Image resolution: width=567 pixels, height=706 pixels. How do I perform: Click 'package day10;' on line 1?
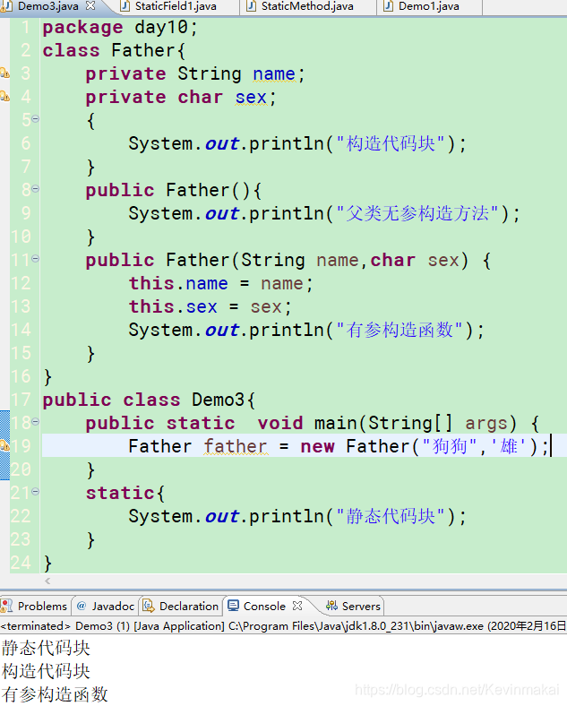120,28
